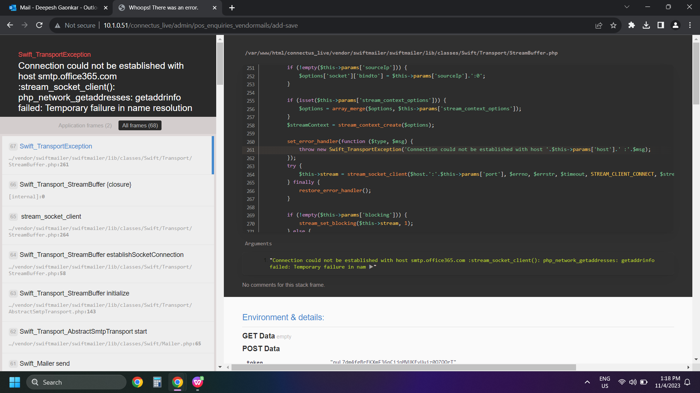Open the Not secure site info
This screenshot has width=700, height=393.
(x=75, y=25)
